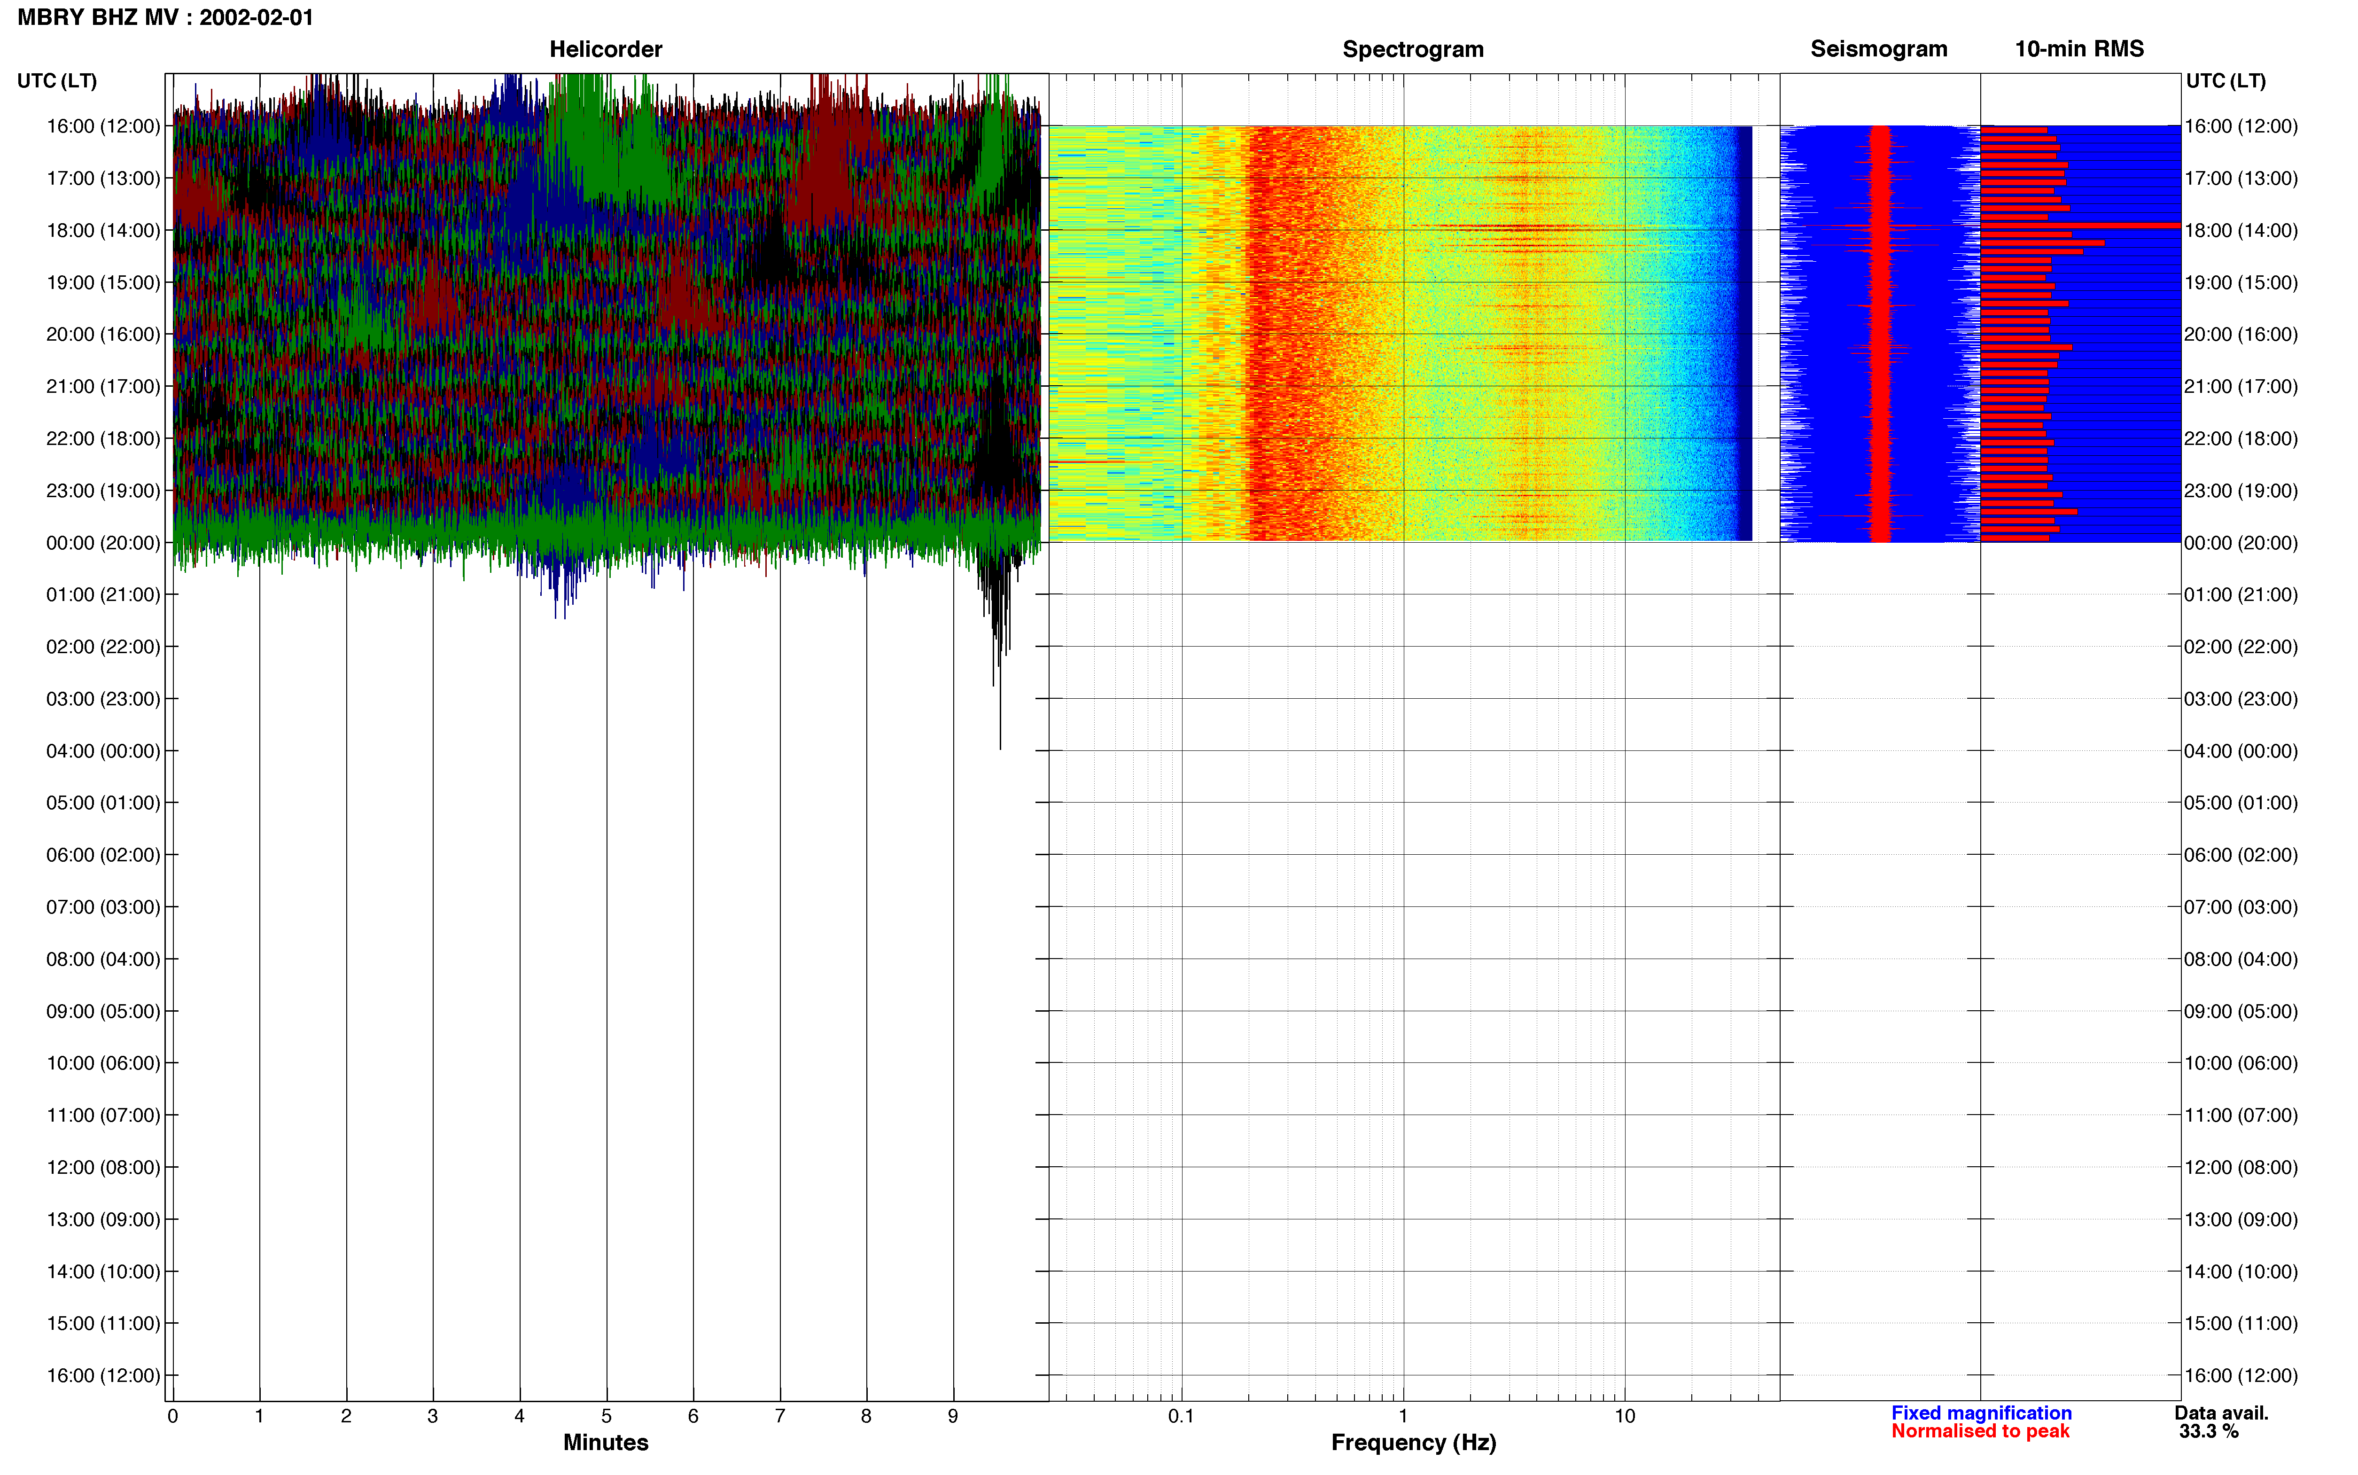Click the left '04:00 (00:00)' time label
This screenshot has width=2358, height=1475.
[x=103, y=751]
